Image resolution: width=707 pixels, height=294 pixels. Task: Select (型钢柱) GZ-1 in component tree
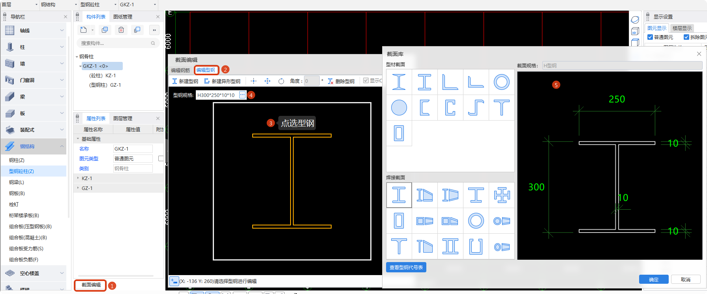tap(105, 85)
